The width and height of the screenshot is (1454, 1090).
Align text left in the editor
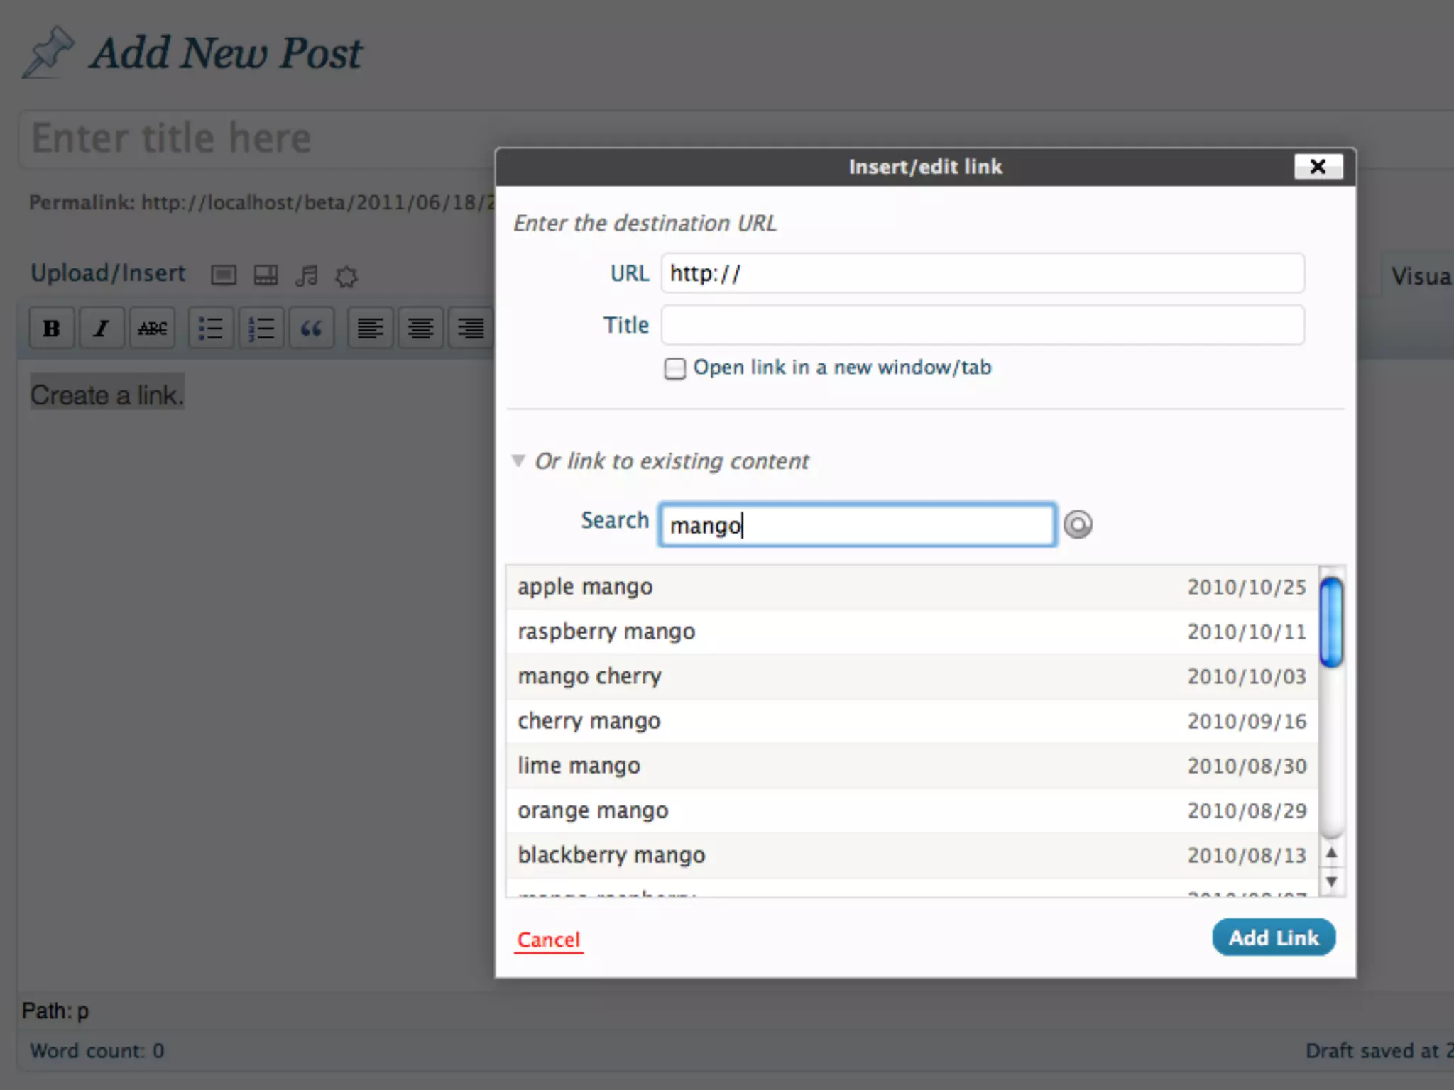[x=370, y=329]
